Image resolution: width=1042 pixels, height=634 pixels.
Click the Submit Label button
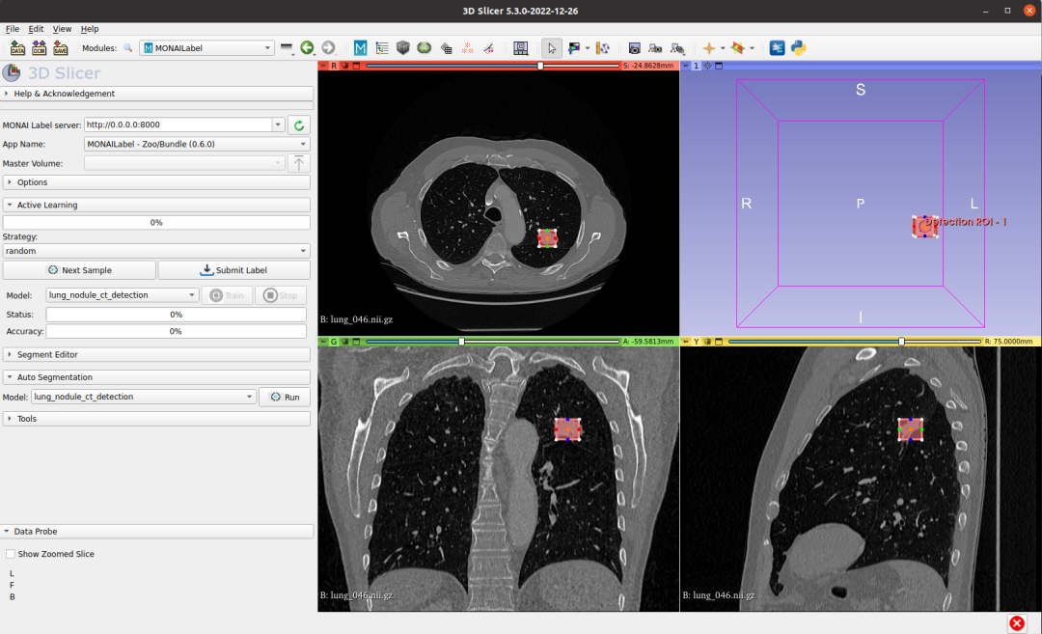click(x=233, y=270)
